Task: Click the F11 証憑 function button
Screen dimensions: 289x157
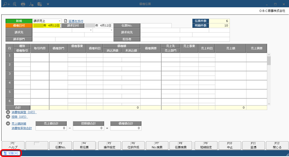Action: 253,145
